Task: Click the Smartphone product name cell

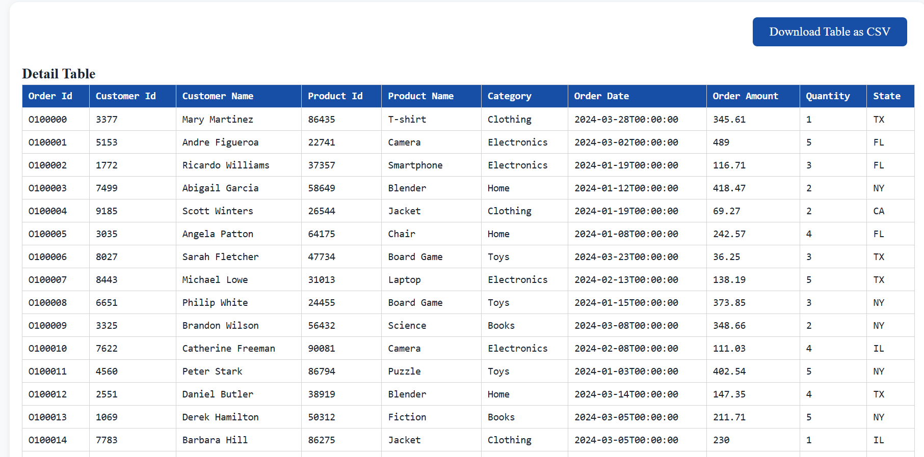Action: (415, 165)
